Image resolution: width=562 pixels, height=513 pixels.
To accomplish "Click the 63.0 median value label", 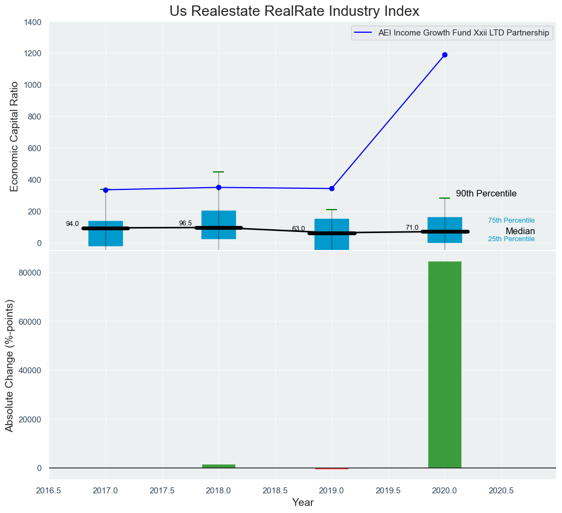I will (298, 229).
